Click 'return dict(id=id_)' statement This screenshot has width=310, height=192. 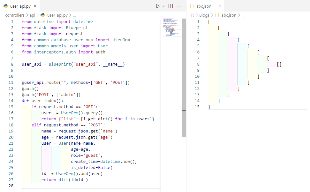pyautogui.click(x=64, y=180)
